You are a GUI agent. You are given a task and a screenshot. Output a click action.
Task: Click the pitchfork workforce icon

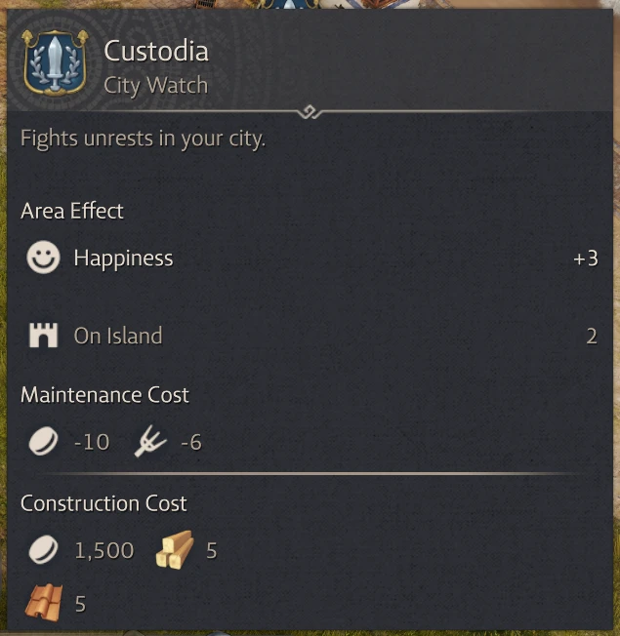[x=150, y=442]
